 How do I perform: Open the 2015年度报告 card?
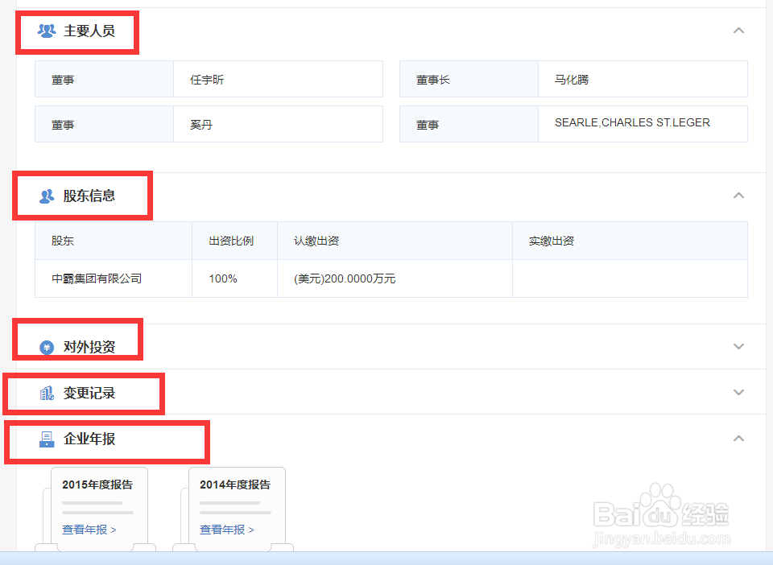(100, 485)
